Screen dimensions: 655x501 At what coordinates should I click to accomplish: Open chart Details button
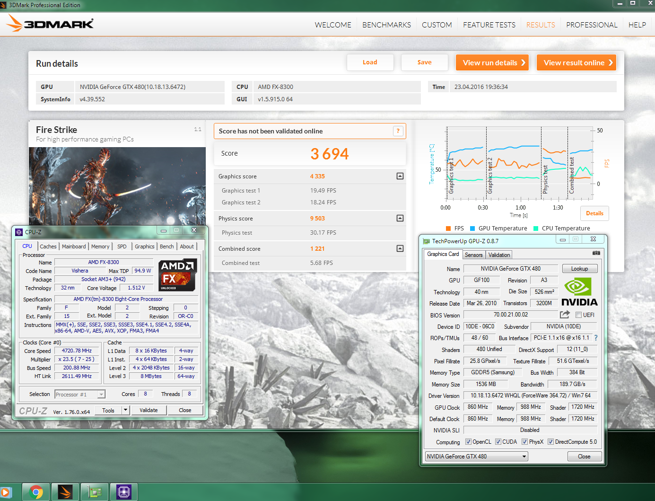point(594,213)
